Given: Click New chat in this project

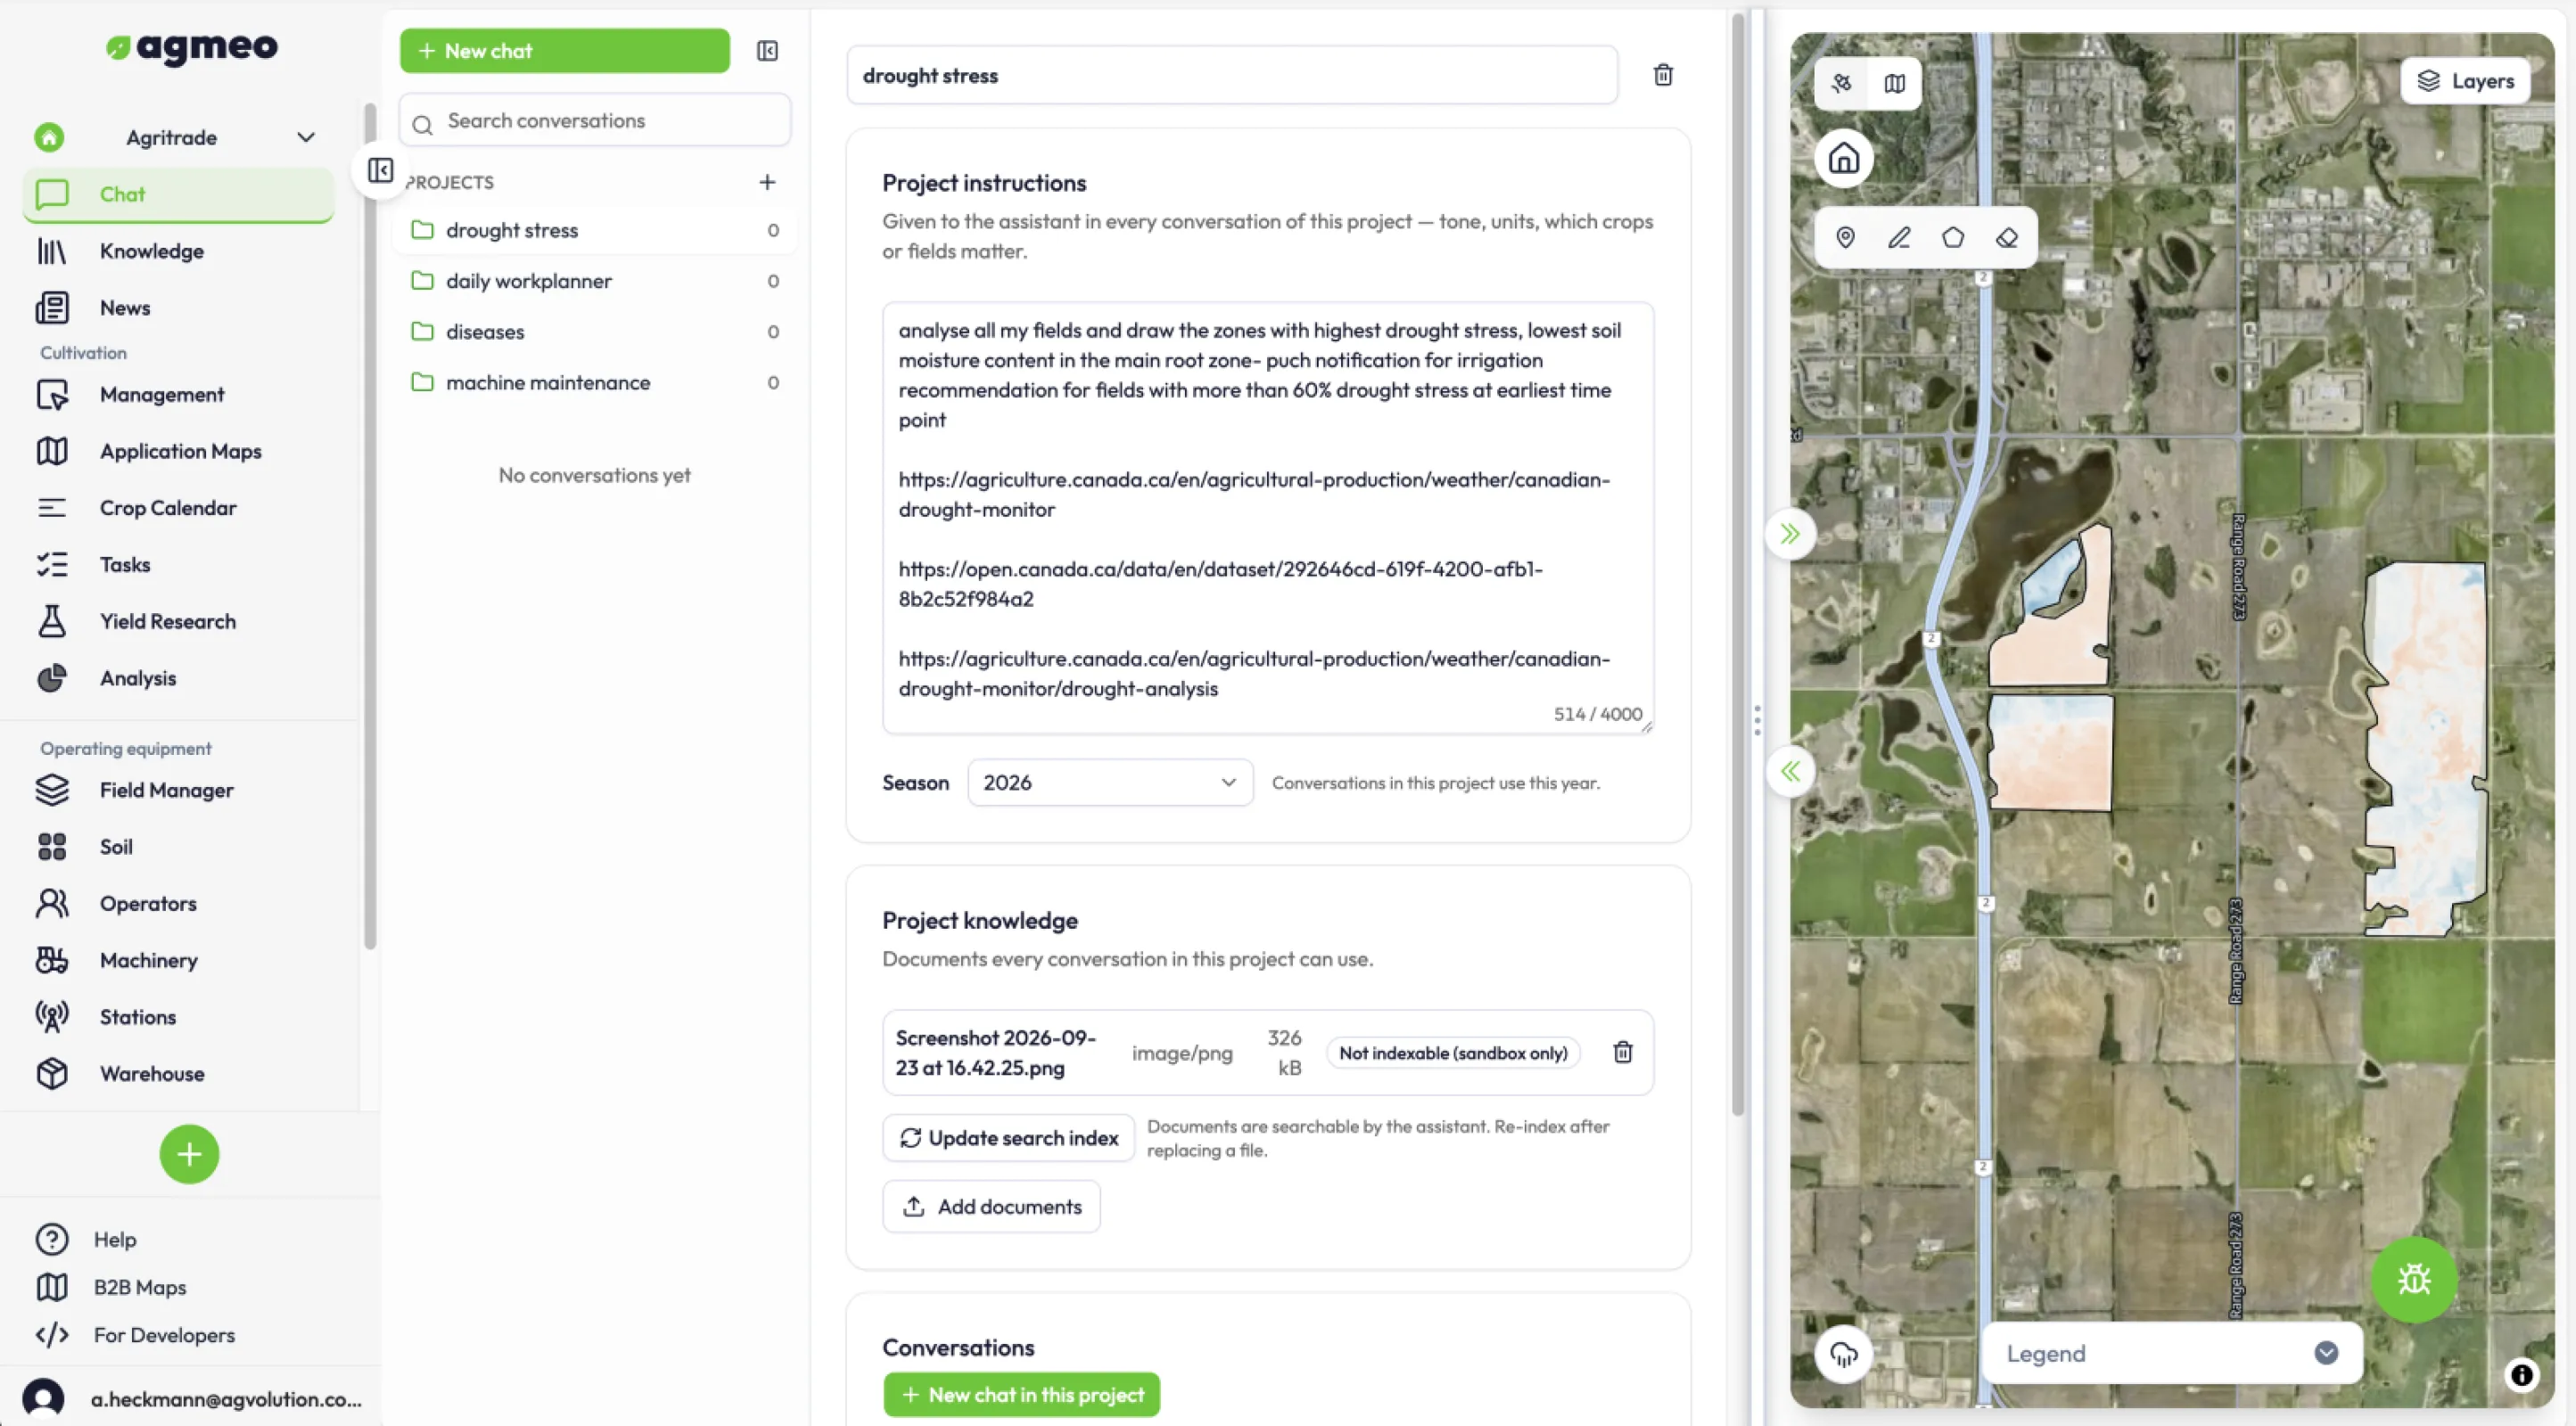Looking at the screenshot, I should (1021, 1395).
